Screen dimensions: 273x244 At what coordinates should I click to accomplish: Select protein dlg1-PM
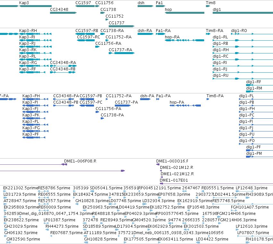coord(260,157)
